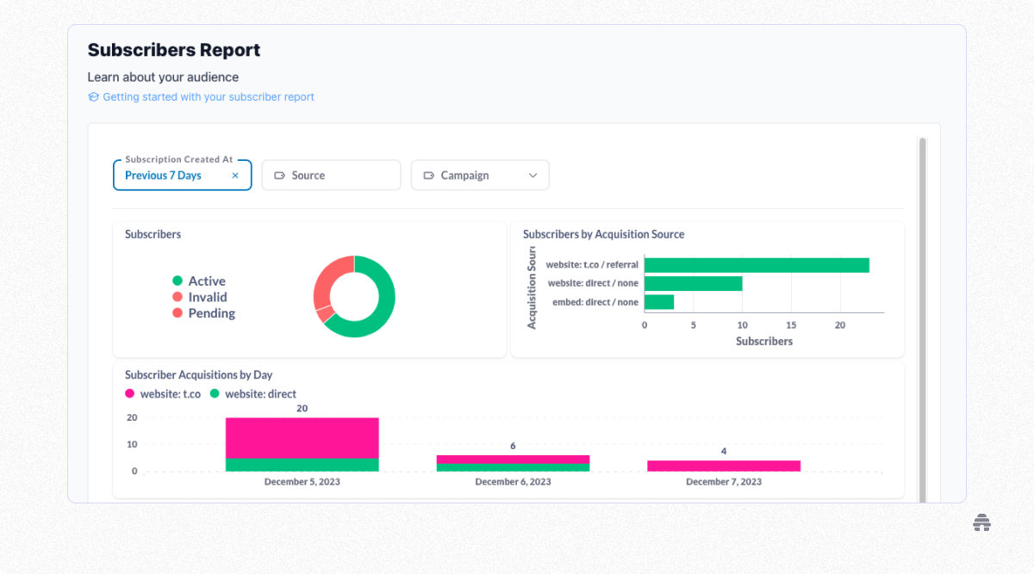Screen dimensions: 1034x574
Task: Toggle website: direct legend series
Action: click(x=253, y=394)
